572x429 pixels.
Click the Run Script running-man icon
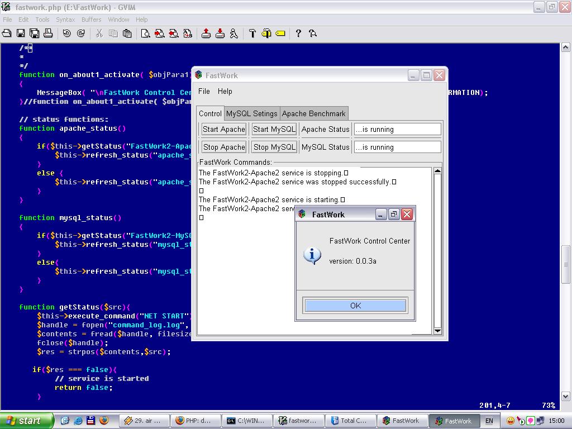click(x=233, y=34)
